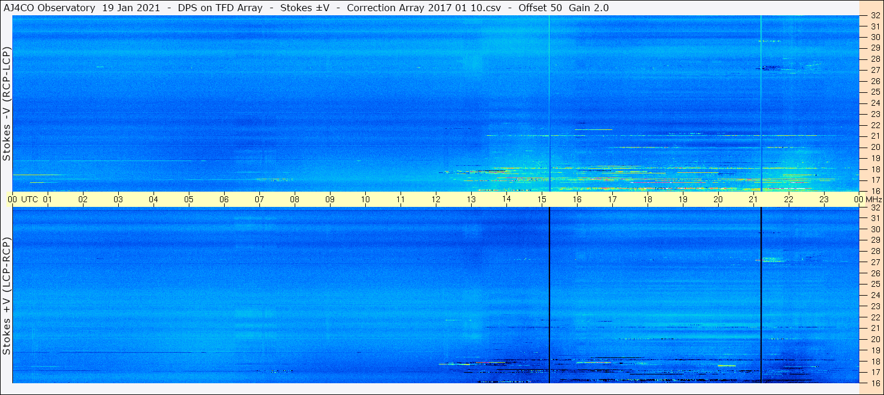The height and width of the screenshot is (395, 884).
Task: Click the black vertical line after 15 UTC, Stokes +V
Action: tap(549, 295)
